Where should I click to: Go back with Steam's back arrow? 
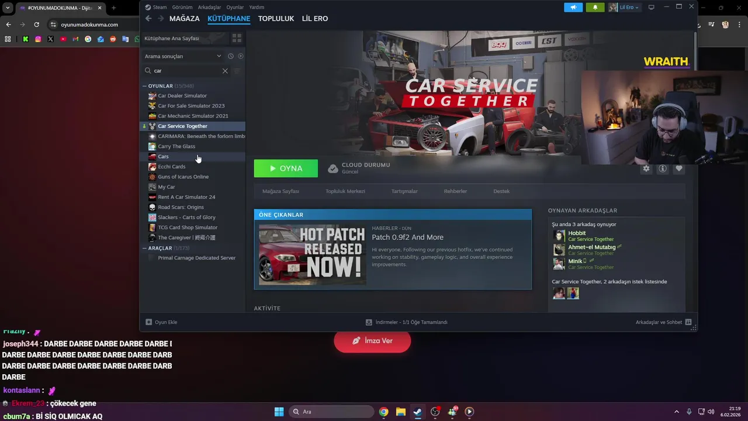pos(148,19)
